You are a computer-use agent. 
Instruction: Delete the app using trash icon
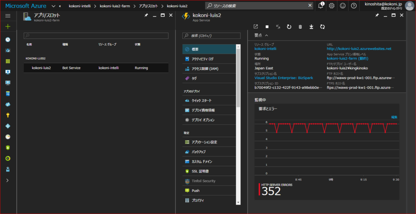coord(300,26)
